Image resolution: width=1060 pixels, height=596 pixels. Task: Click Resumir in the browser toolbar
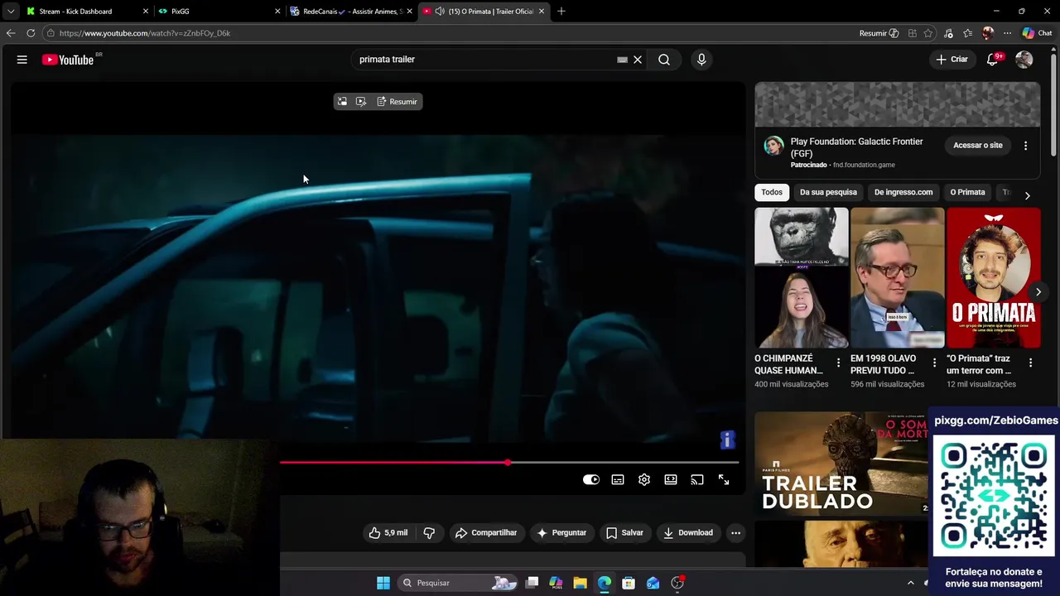tap(879, 33)
